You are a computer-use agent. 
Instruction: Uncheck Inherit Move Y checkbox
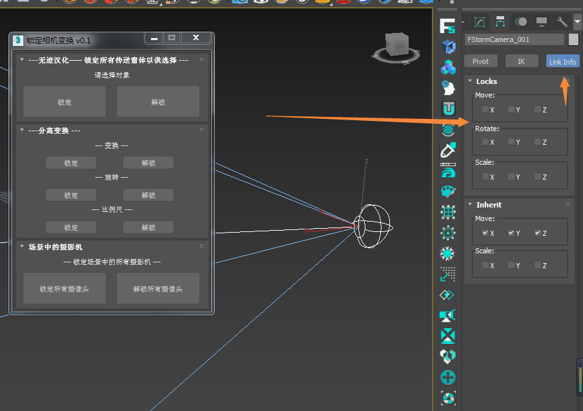point(511,233)
